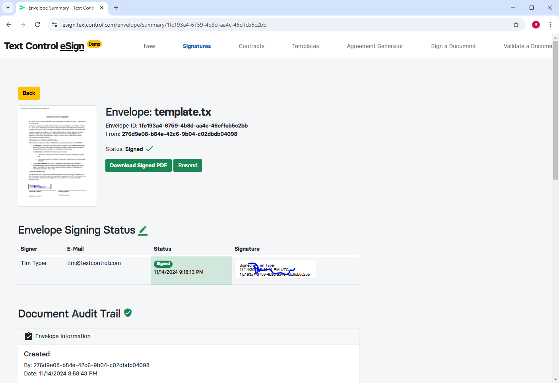Open the document preview thumbnail

point(57,156)
